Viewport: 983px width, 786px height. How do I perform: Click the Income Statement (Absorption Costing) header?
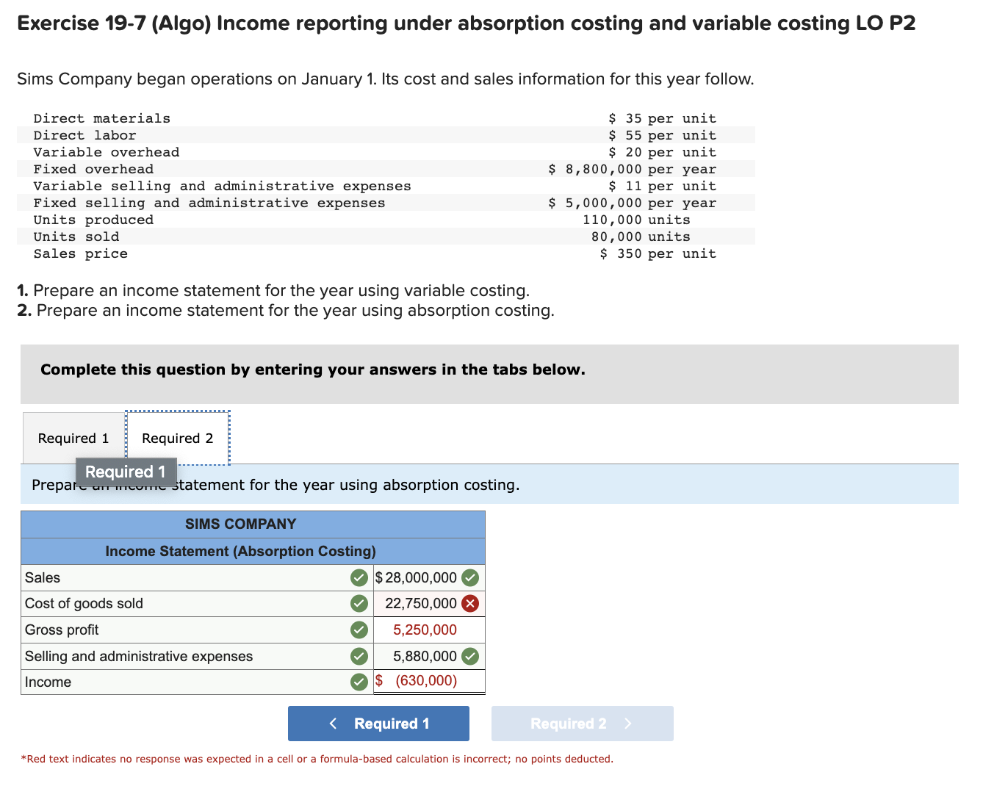tap(240, 551)
